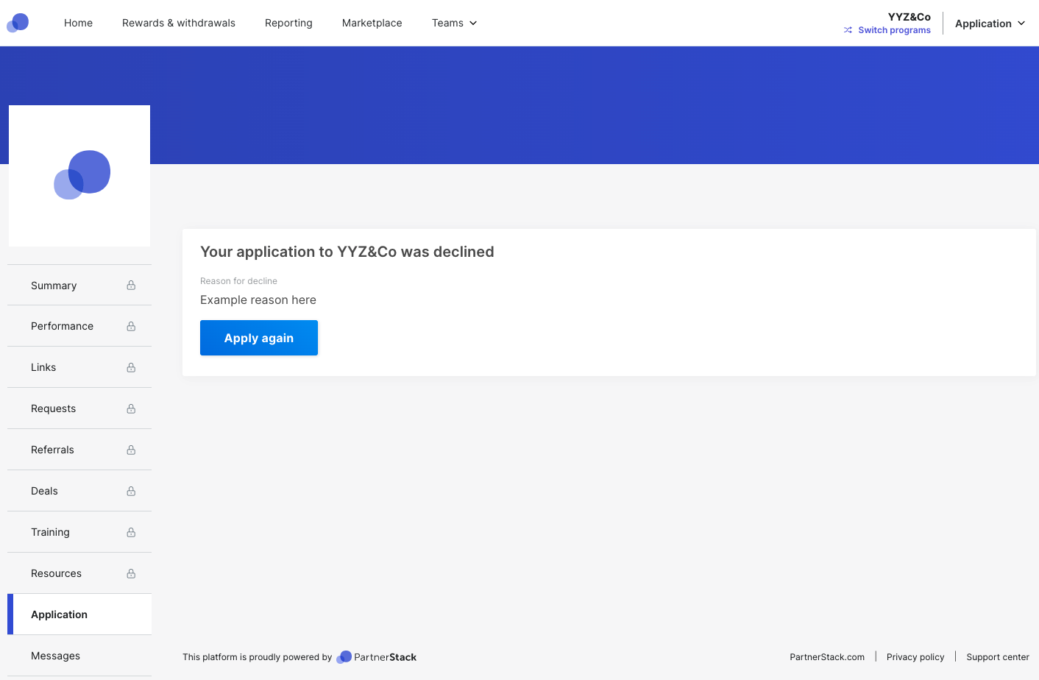Select Summary in the sidebar
Viewport: 1039px width, 680px height.
click(x=79, y=286)
